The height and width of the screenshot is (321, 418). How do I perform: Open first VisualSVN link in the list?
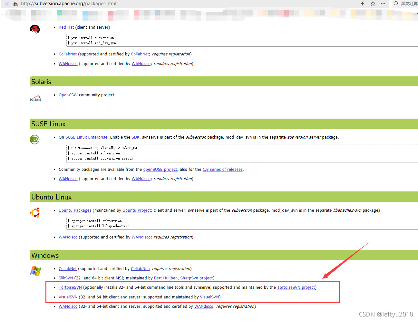(68, 297)
